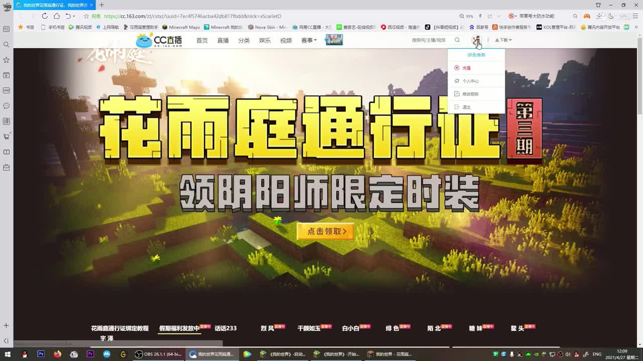The width and height of the screenshot is (643, 361).
Task: Focus the CC site search field
Action: [430, 40]
